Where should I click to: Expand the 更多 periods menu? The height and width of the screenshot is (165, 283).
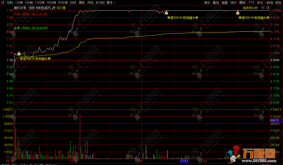click(111, 3)
